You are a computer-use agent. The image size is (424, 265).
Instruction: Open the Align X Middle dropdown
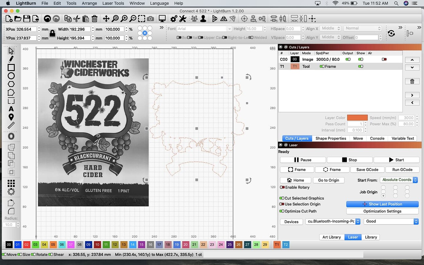click(330, 28)
